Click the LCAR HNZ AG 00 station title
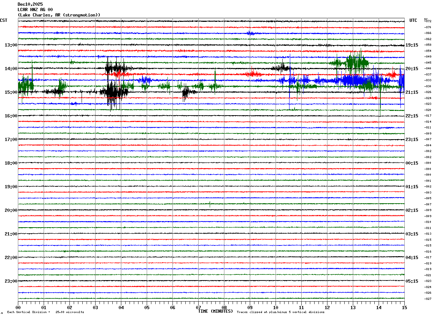The width and height of the screenshot is (433, 317). click(35, 10)
